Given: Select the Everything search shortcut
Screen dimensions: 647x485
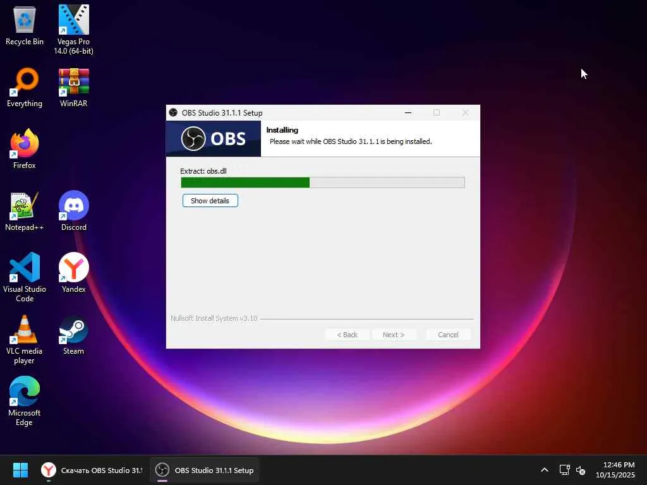Looking at the screenshot, I should 25,87.
